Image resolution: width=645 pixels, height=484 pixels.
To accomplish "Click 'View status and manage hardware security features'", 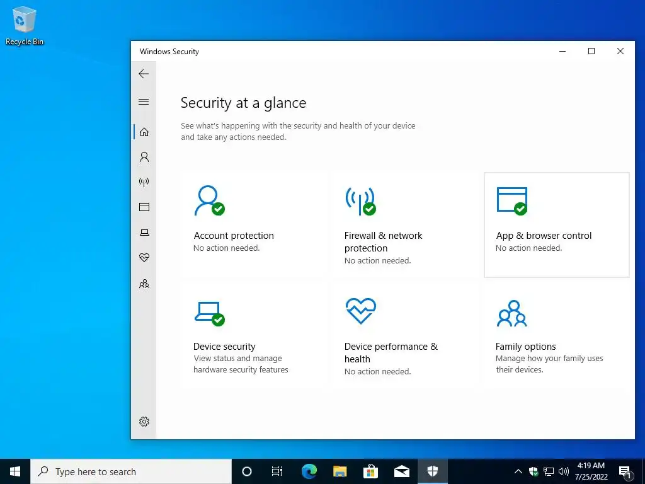I will pyautogui.click(x=241, y=364).
